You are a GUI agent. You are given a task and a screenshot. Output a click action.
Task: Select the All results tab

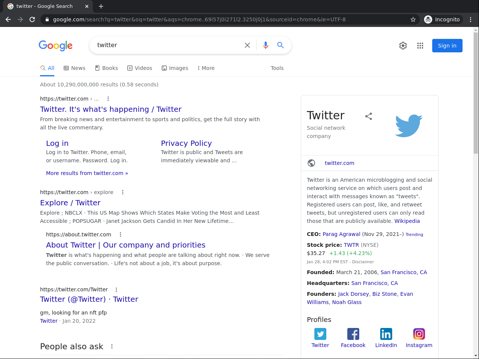(48, 68)
